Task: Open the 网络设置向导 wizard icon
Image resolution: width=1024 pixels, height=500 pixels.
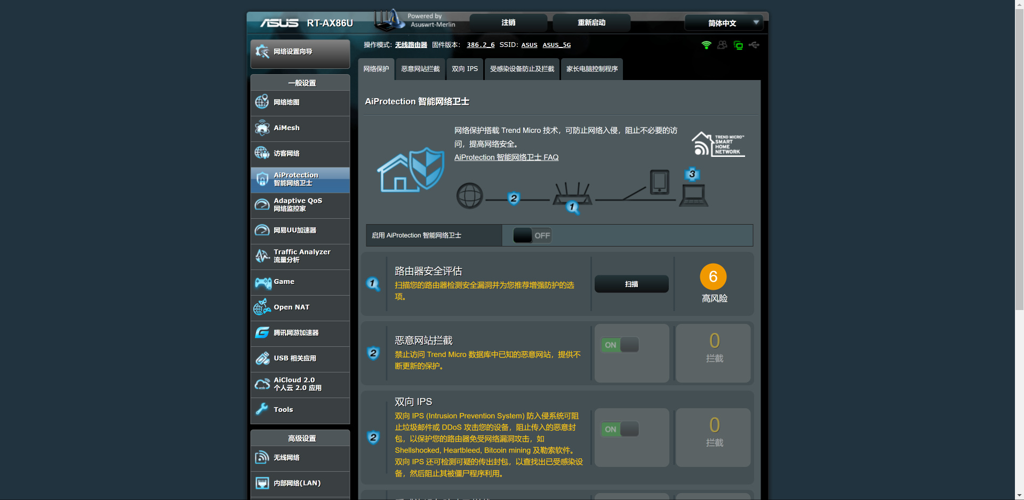Action: (x=262, y=52)
